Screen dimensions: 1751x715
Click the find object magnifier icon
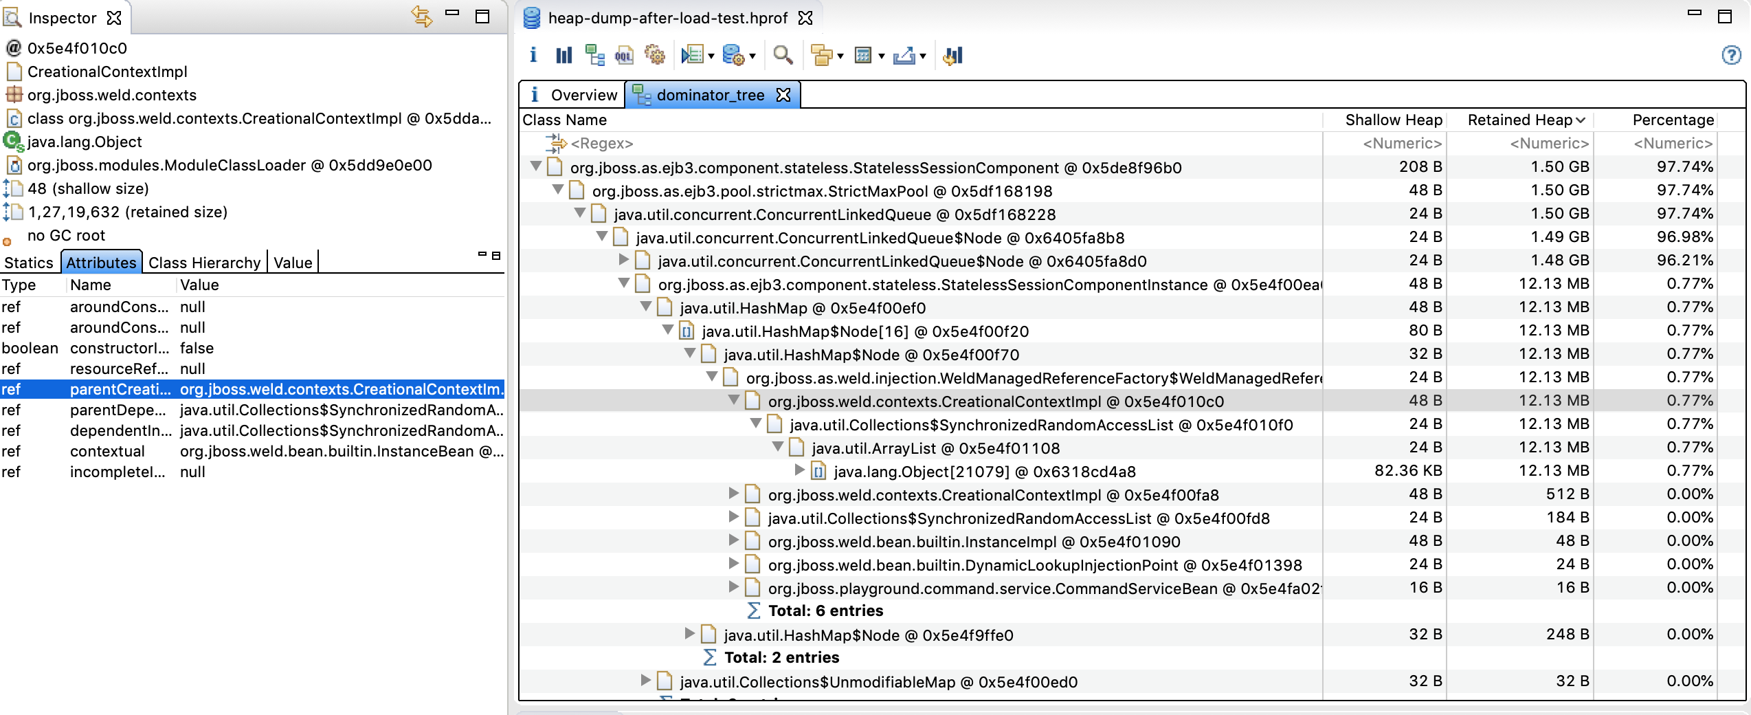click(783, 55)
